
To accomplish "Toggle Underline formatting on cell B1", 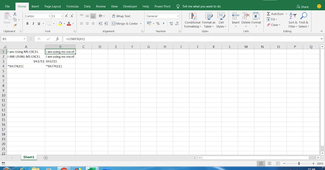I will click(x=38, y=23).
